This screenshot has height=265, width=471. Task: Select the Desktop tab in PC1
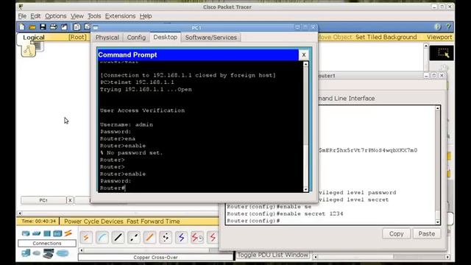165,37
